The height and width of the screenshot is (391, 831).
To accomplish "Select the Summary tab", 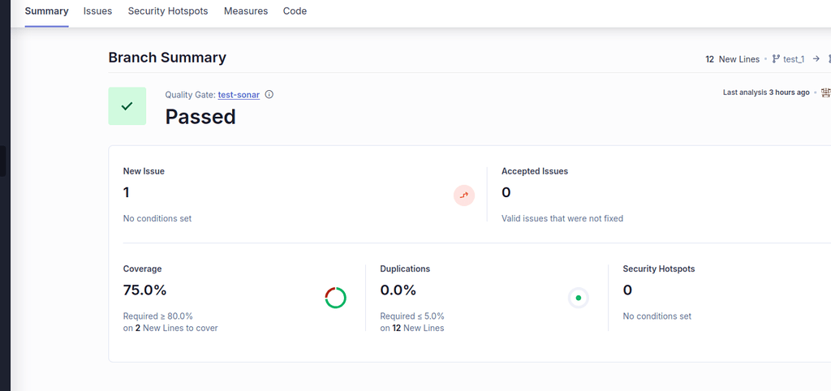I will pyautogui.click(x=46, y=11).
